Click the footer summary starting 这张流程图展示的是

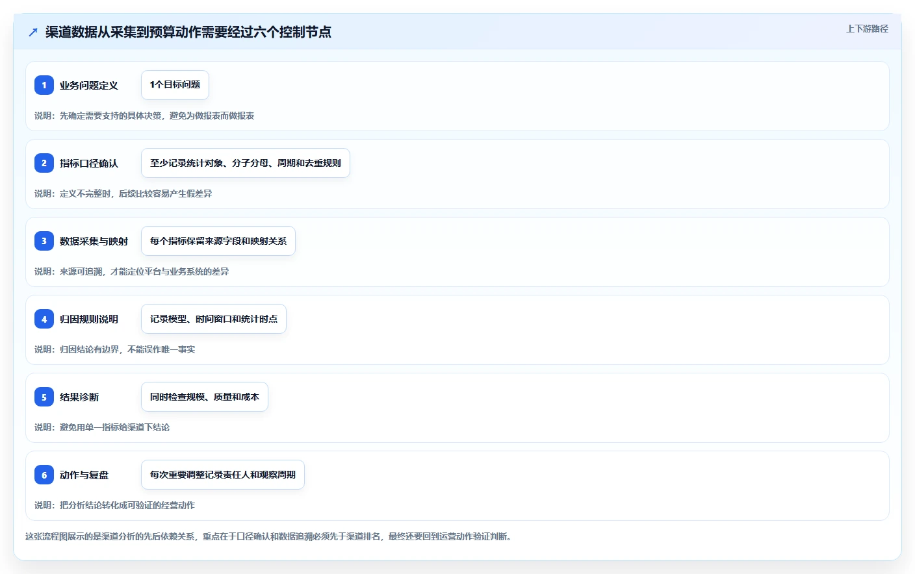tap(270, 536)
